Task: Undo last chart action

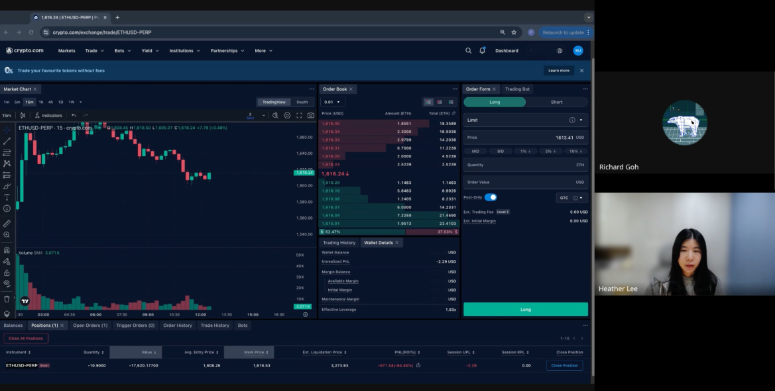Action: point(74,115)
